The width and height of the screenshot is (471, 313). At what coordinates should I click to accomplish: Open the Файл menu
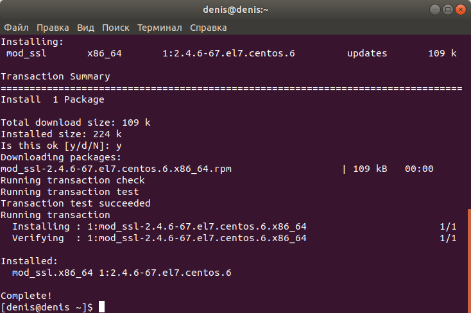16,28
